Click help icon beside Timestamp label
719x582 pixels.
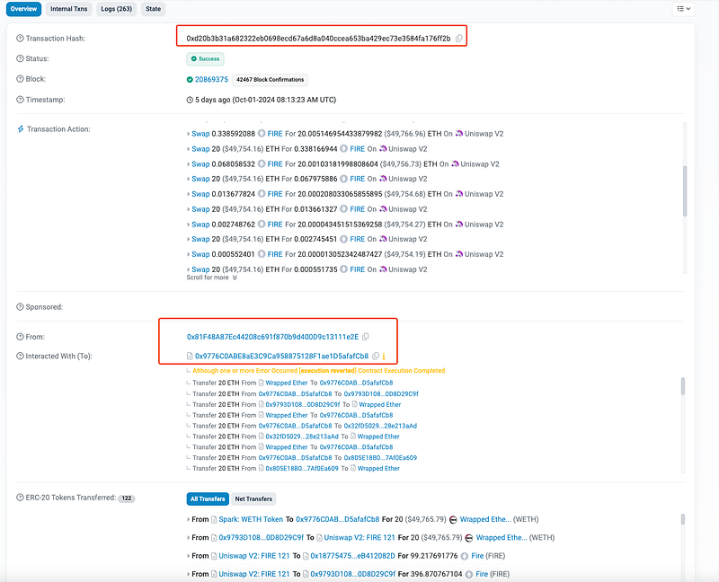point(21,100)
